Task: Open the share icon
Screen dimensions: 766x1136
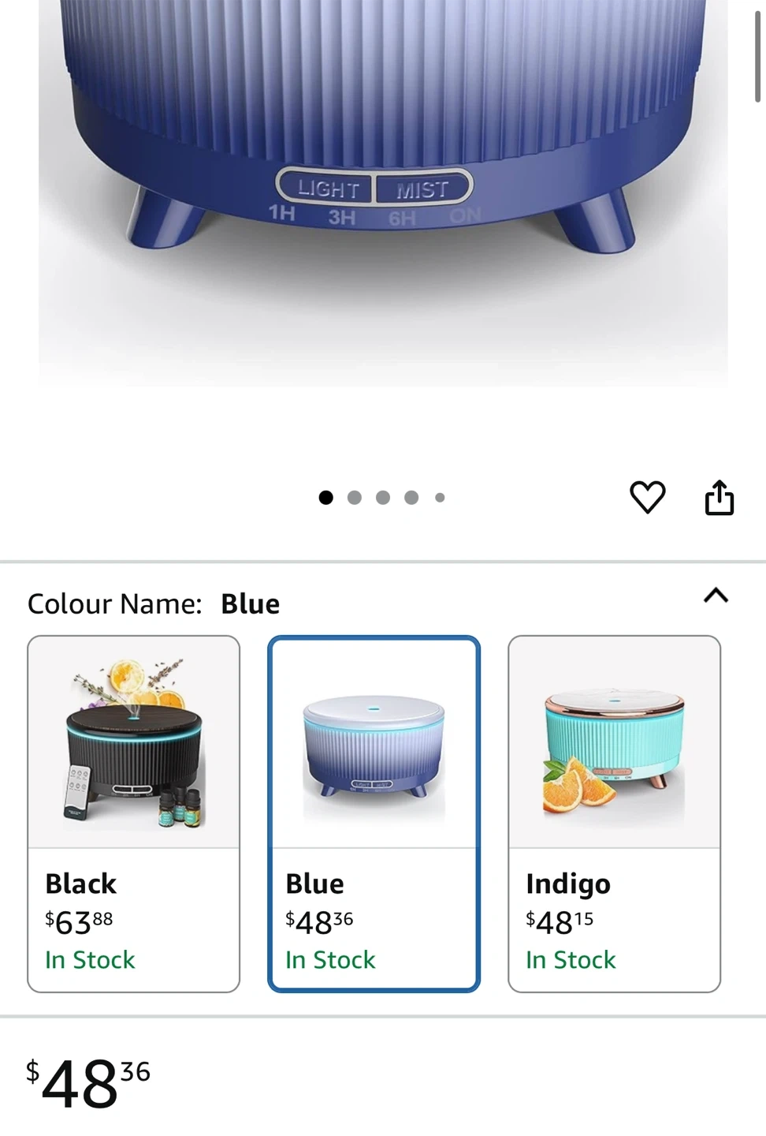Action: (719, 497)
